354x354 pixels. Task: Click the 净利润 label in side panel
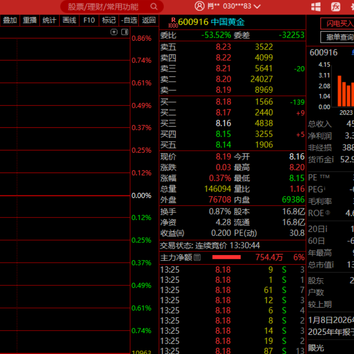[320, 136]
